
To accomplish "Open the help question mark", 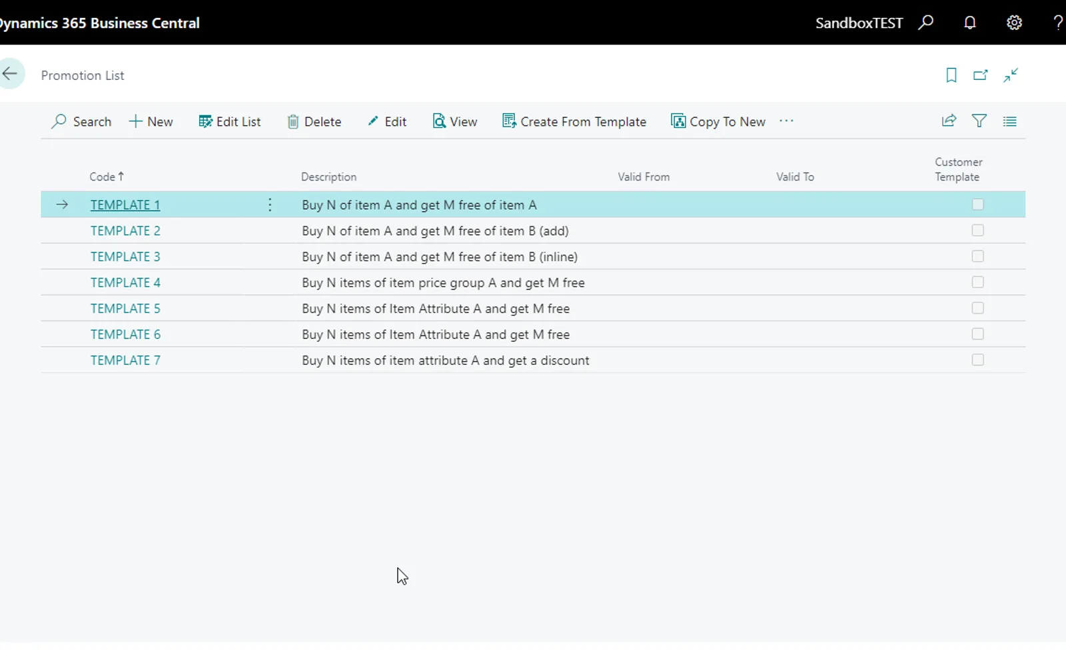I will click(1057, 23).
